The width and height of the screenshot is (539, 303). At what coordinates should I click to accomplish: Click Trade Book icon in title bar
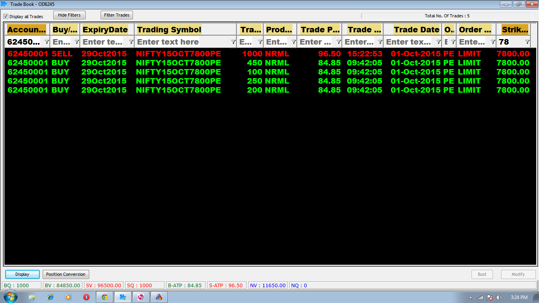4,4
